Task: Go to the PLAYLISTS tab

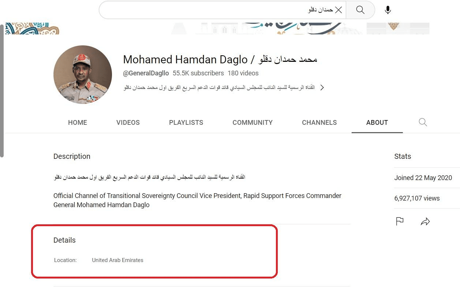Action: pos(186,123)
